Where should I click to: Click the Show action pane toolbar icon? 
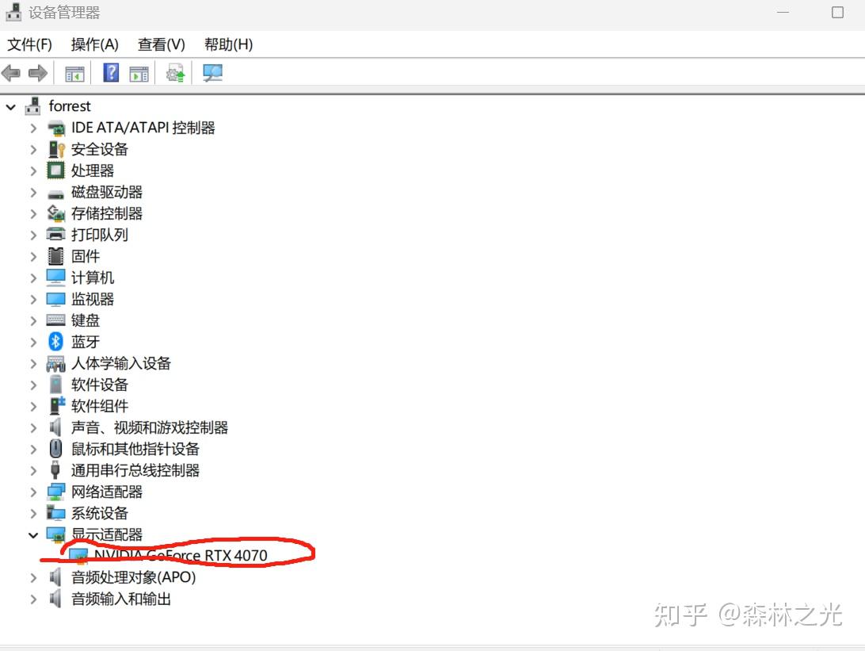[x=138, y=73]
